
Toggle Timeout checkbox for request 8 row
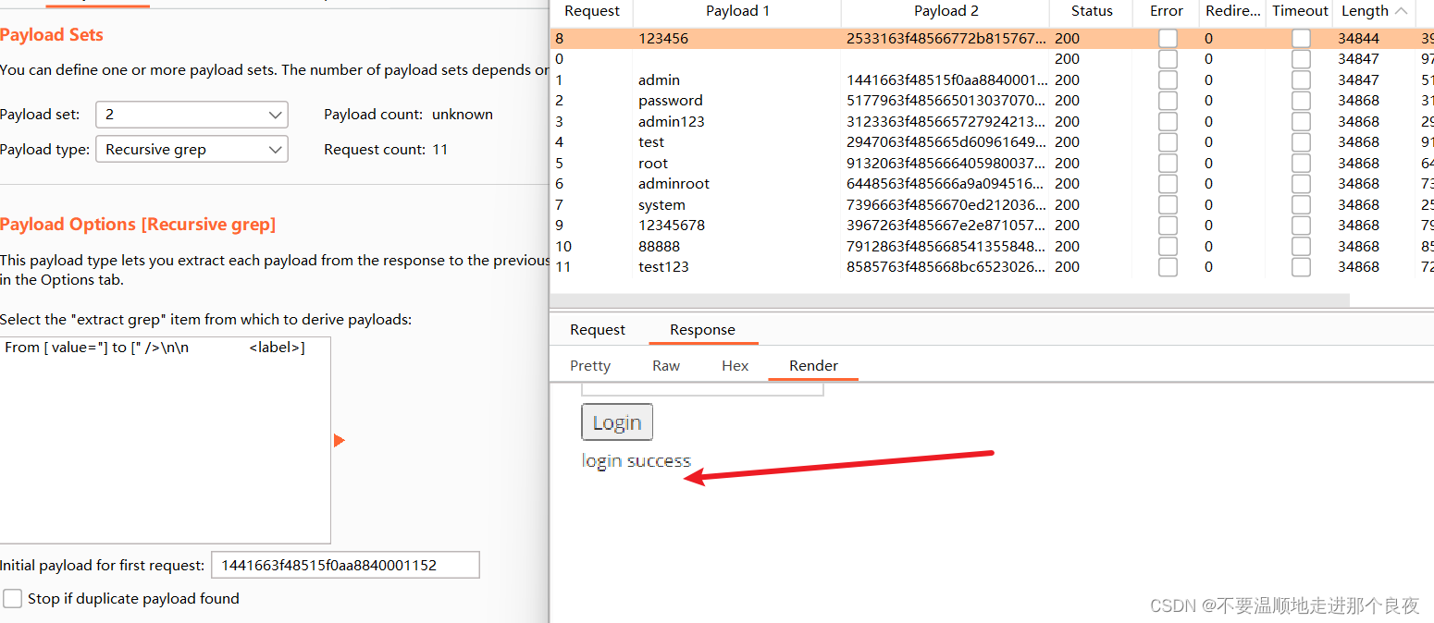pos(1302,39)
